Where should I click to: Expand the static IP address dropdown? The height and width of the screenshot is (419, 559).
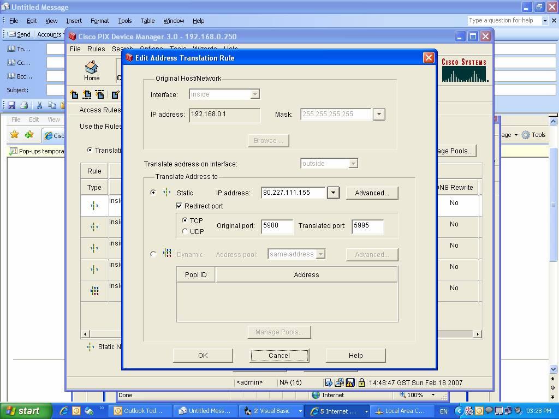click(332, 193)
